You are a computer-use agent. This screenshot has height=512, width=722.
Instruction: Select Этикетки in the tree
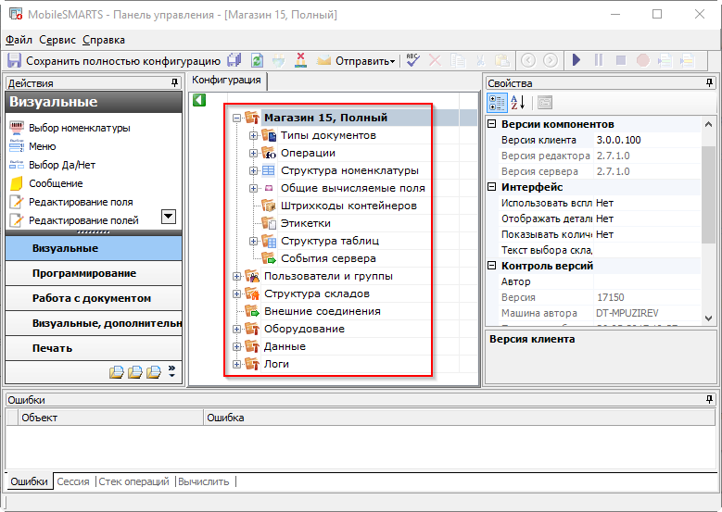click(x=305, y=223)
